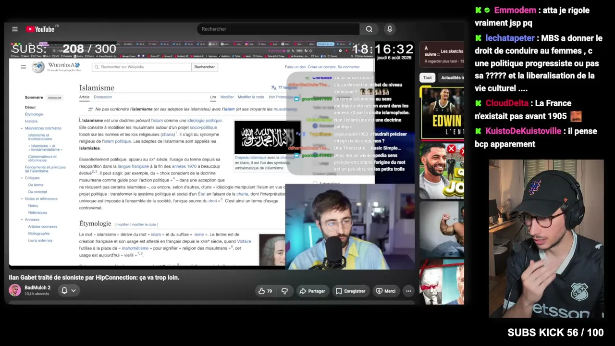The height and width of the screenshot is (346, 615).
Task: Open the Modifier le code tab
Action: click(x=251, y=97)
